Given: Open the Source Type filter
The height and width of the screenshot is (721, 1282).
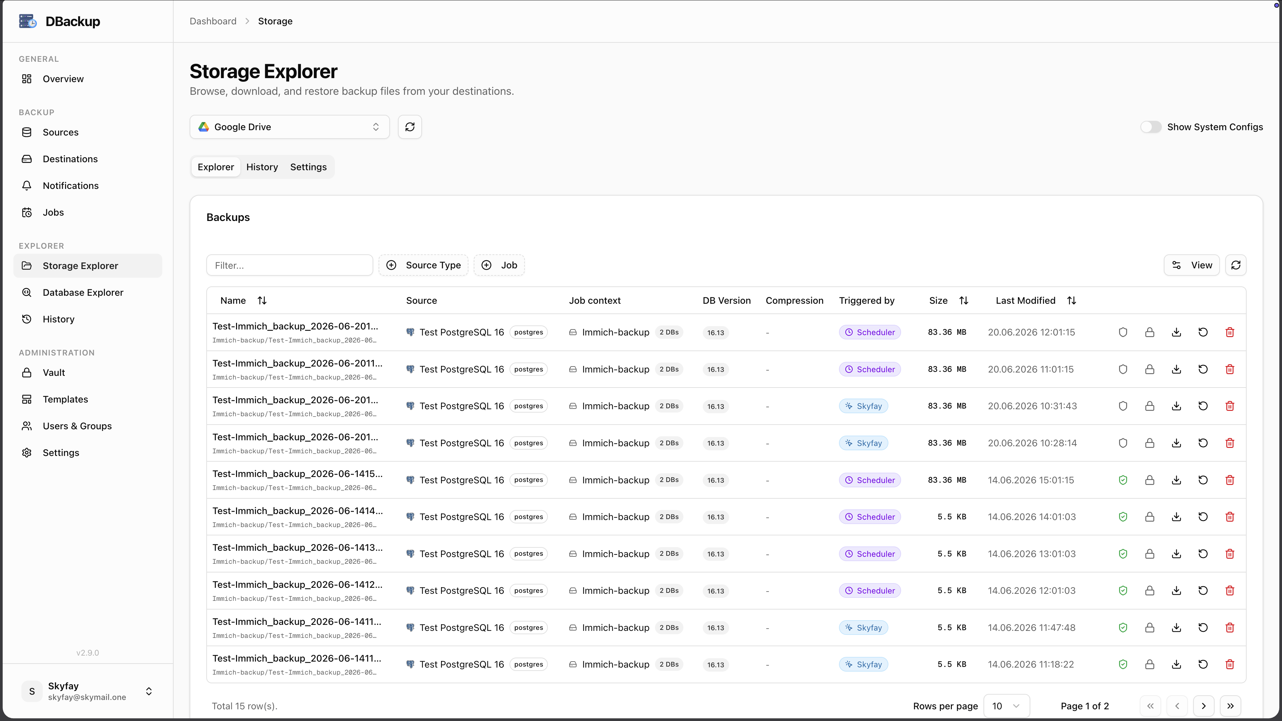Looking at the screenshot, I should tap(423, 265).
